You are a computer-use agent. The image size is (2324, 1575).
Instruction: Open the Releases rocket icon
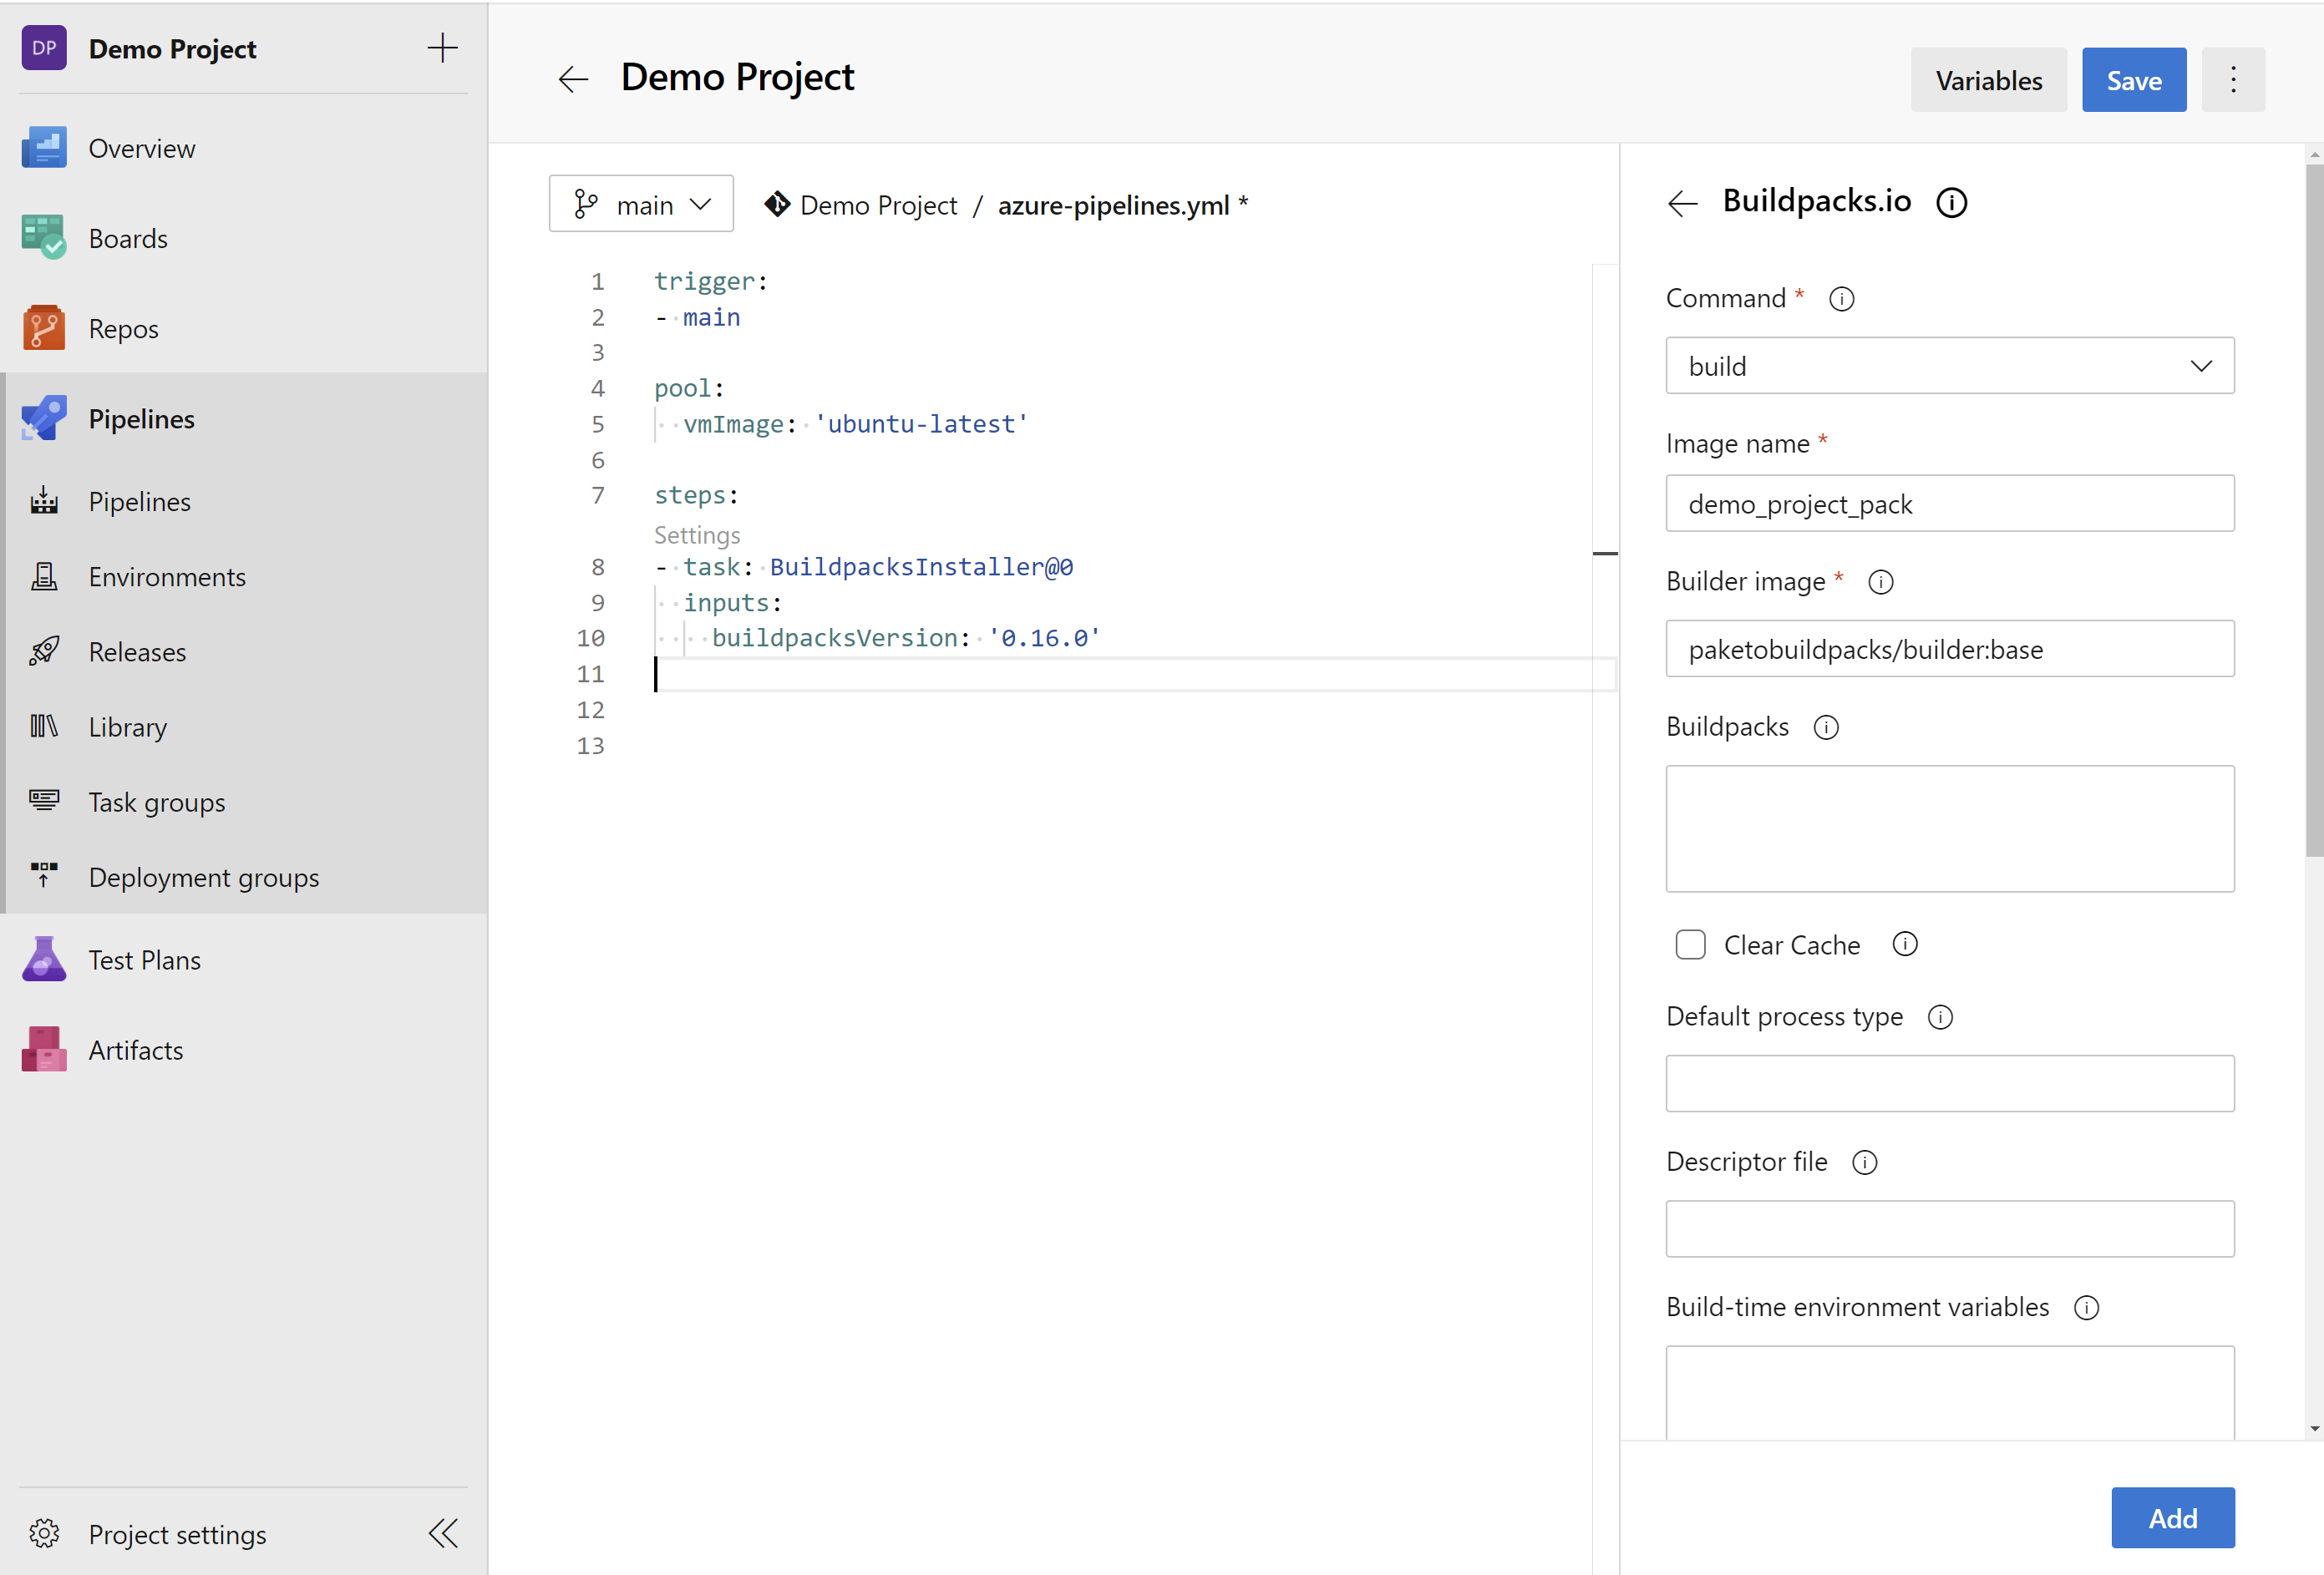pos(44,651)
